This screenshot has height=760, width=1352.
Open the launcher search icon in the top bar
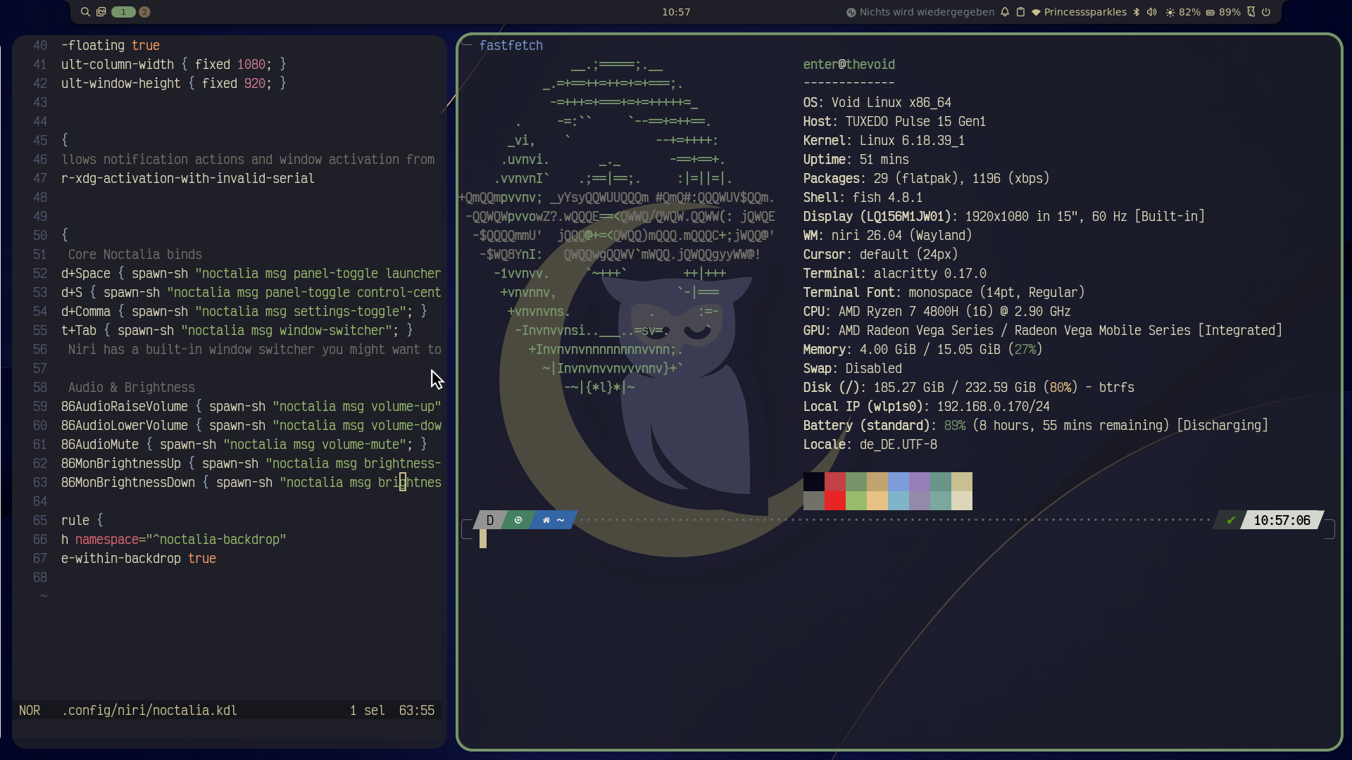coord(85,12)
